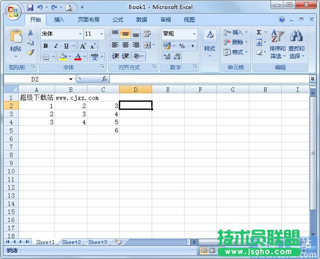
Task: Switch to the 插入 ribbon tab
Action: 59,20
